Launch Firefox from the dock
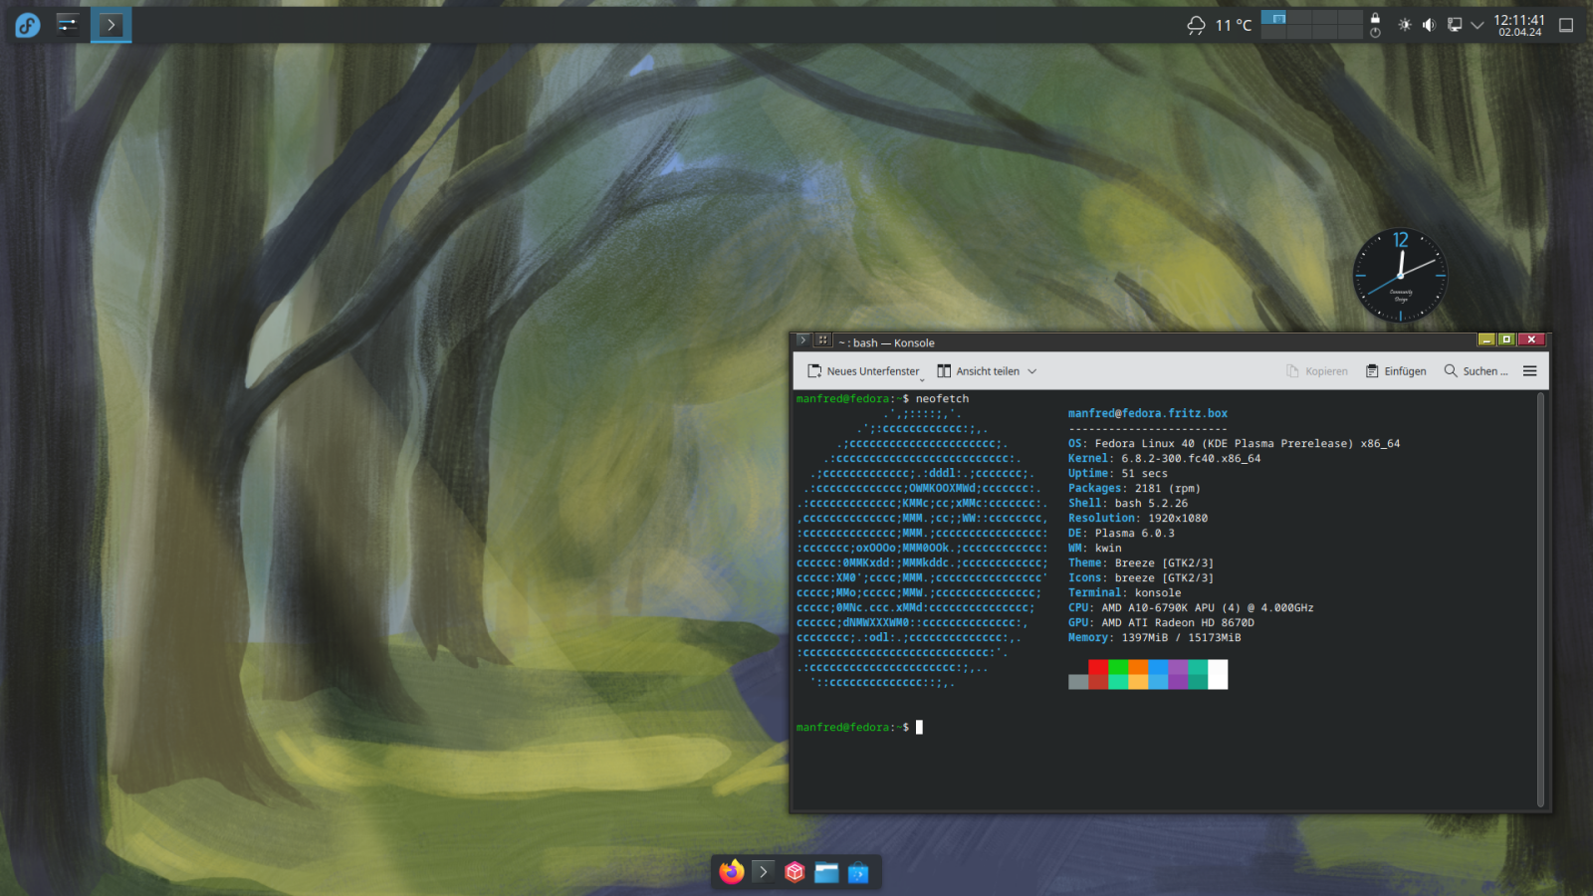Image resolution: width=1593 pixels, height=896 pixels. click(732, 872)
